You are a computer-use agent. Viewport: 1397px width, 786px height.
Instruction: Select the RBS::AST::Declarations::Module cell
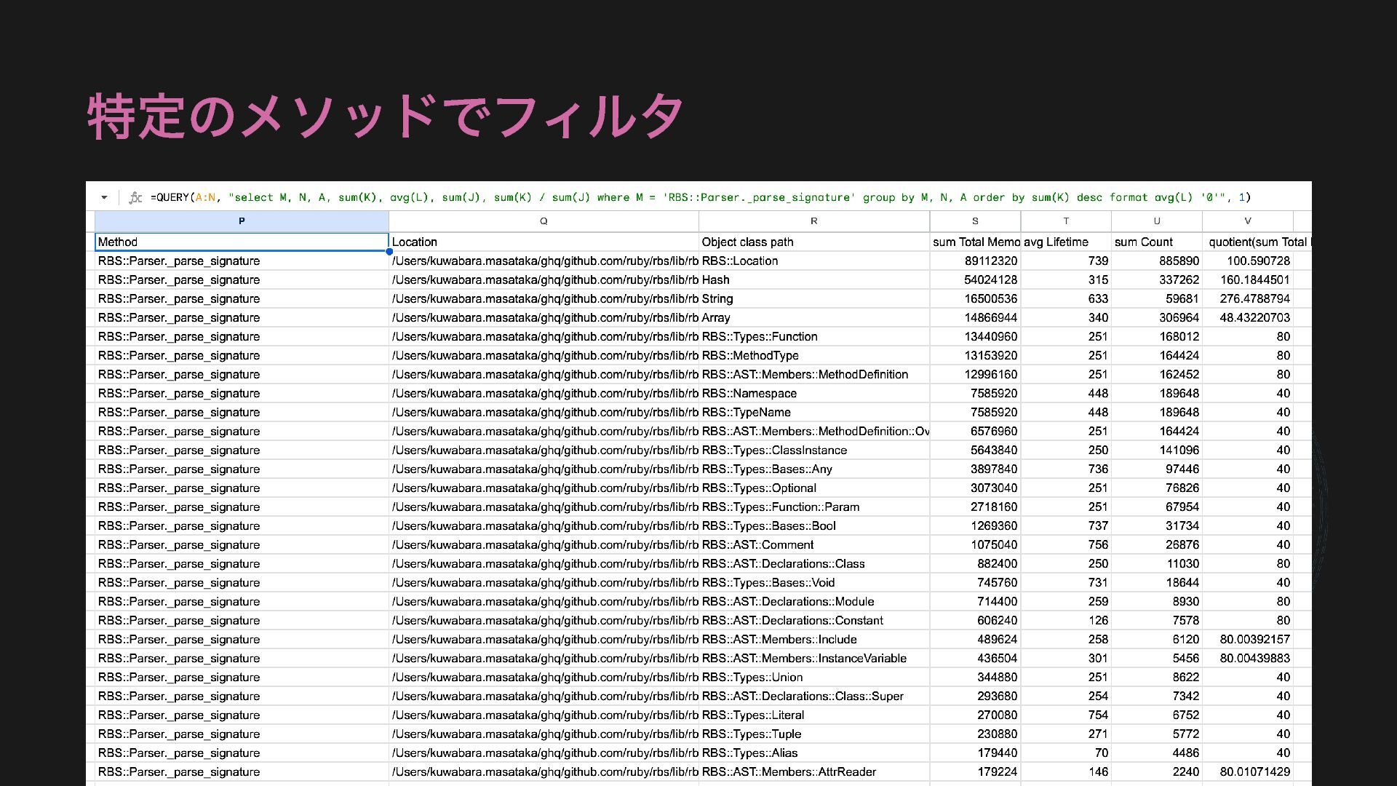813,602
